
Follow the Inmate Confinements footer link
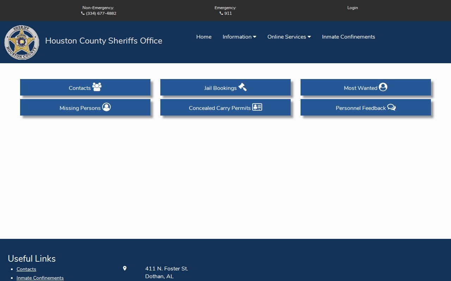tap(40, 278)
